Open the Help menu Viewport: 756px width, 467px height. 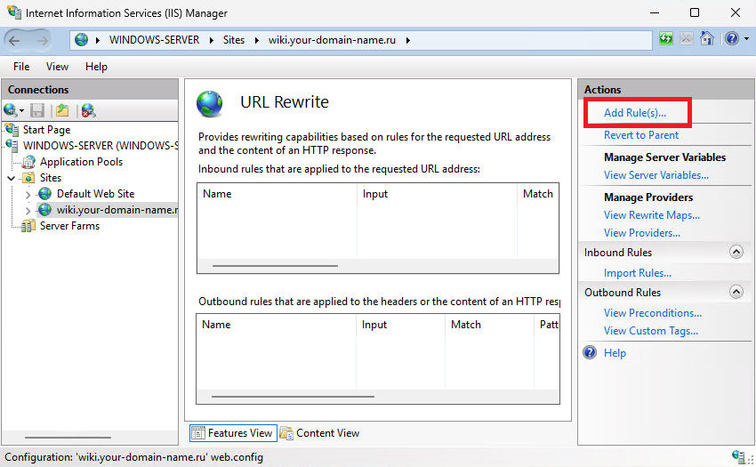pyautogui.click(x=96, y=67)
